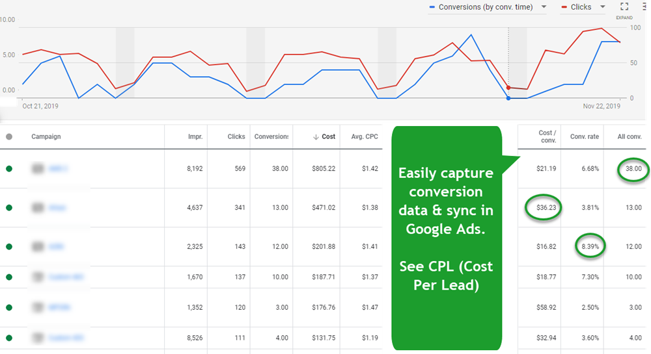651x354 pixels.
Task: Click campaign type icon in $201.88 row
Action: (38, 247)
